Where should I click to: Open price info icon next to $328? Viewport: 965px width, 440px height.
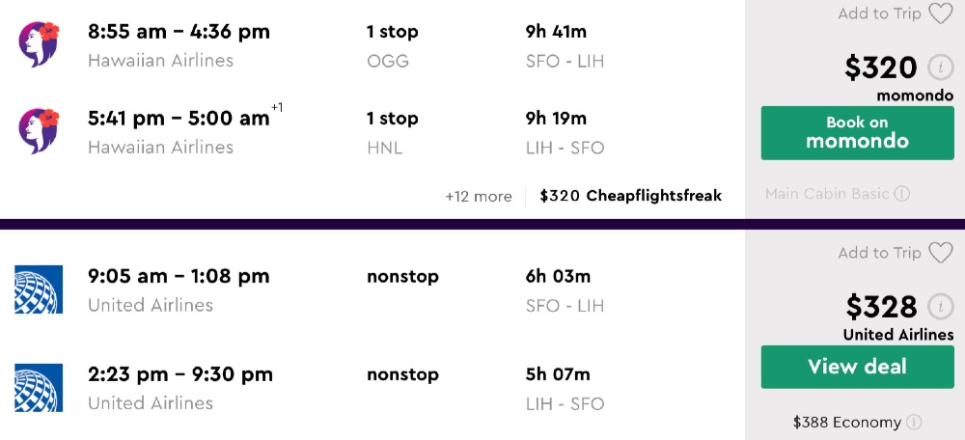pyautogui.click(x=940, y=307)
